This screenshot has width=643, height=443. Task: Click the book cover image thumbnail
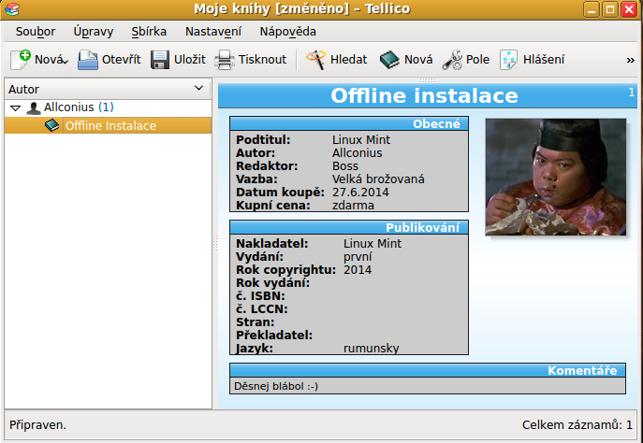click(556, 177)
